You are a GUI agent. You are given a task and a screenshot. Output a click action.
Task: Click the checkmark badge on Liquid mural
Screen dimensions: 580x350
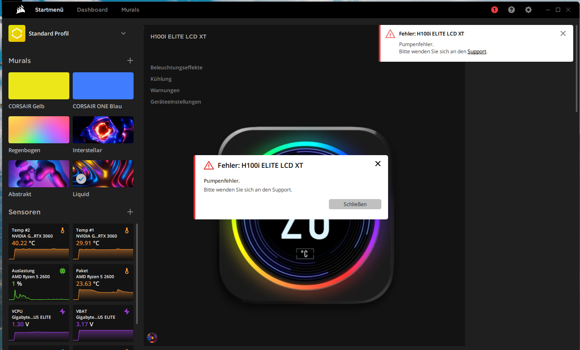pyautogui.click(x=81, y=179)
